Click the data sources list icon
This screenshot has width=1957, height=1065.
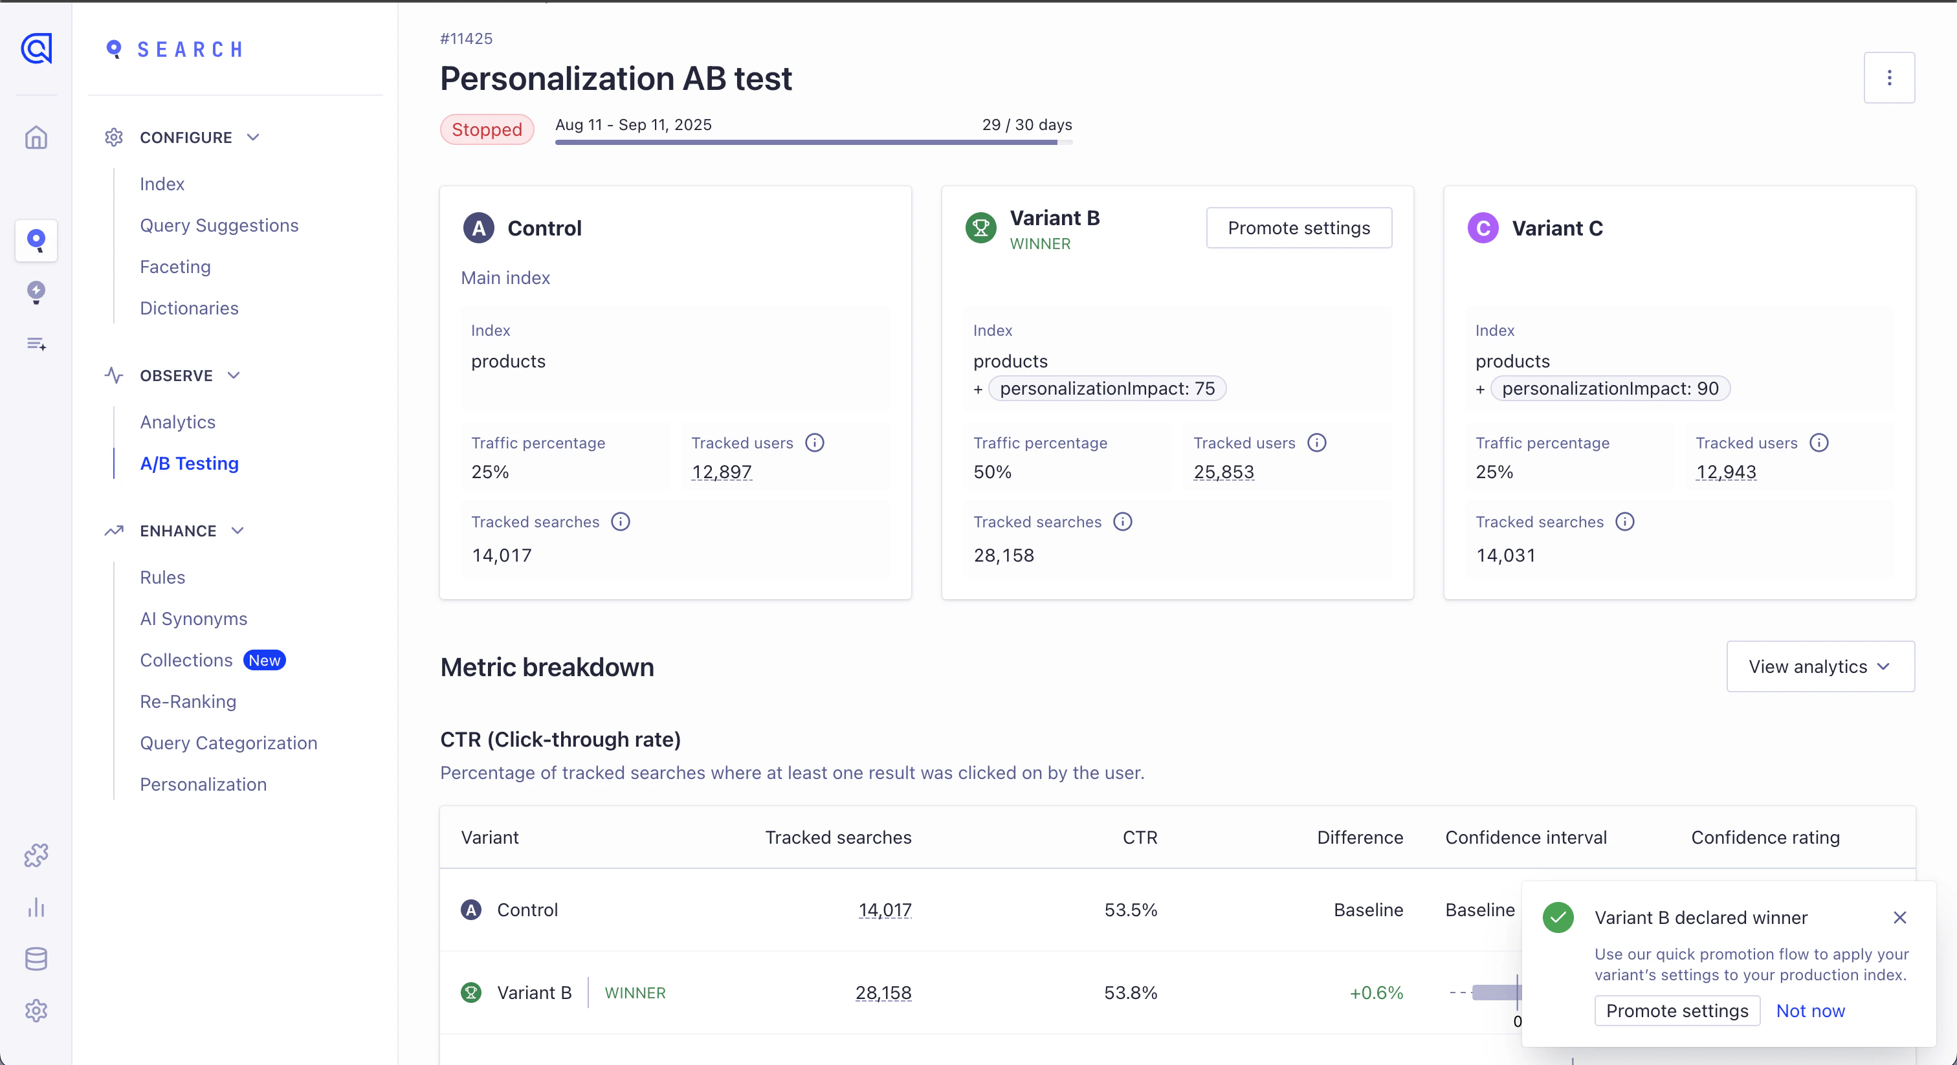pyautogui.click(x=36, y=344)
